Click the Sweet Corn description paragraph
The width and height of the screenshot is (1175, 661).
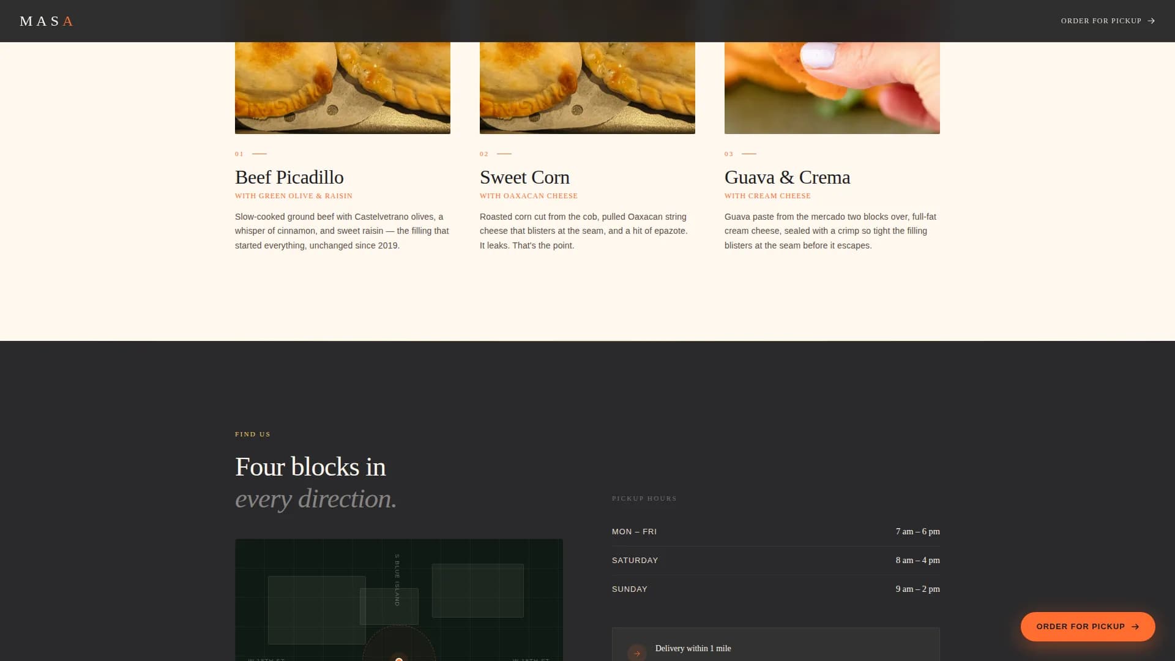[x=584, y=231]
